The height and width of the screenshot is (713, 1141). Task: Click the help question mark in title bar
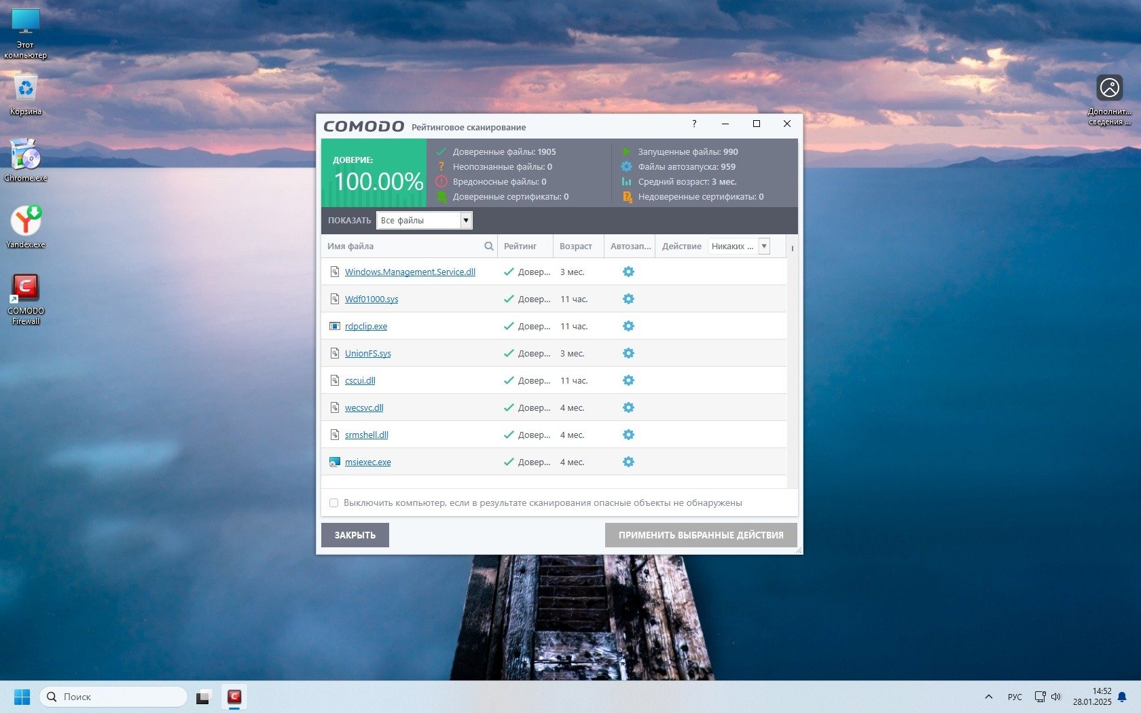(693, 124)
